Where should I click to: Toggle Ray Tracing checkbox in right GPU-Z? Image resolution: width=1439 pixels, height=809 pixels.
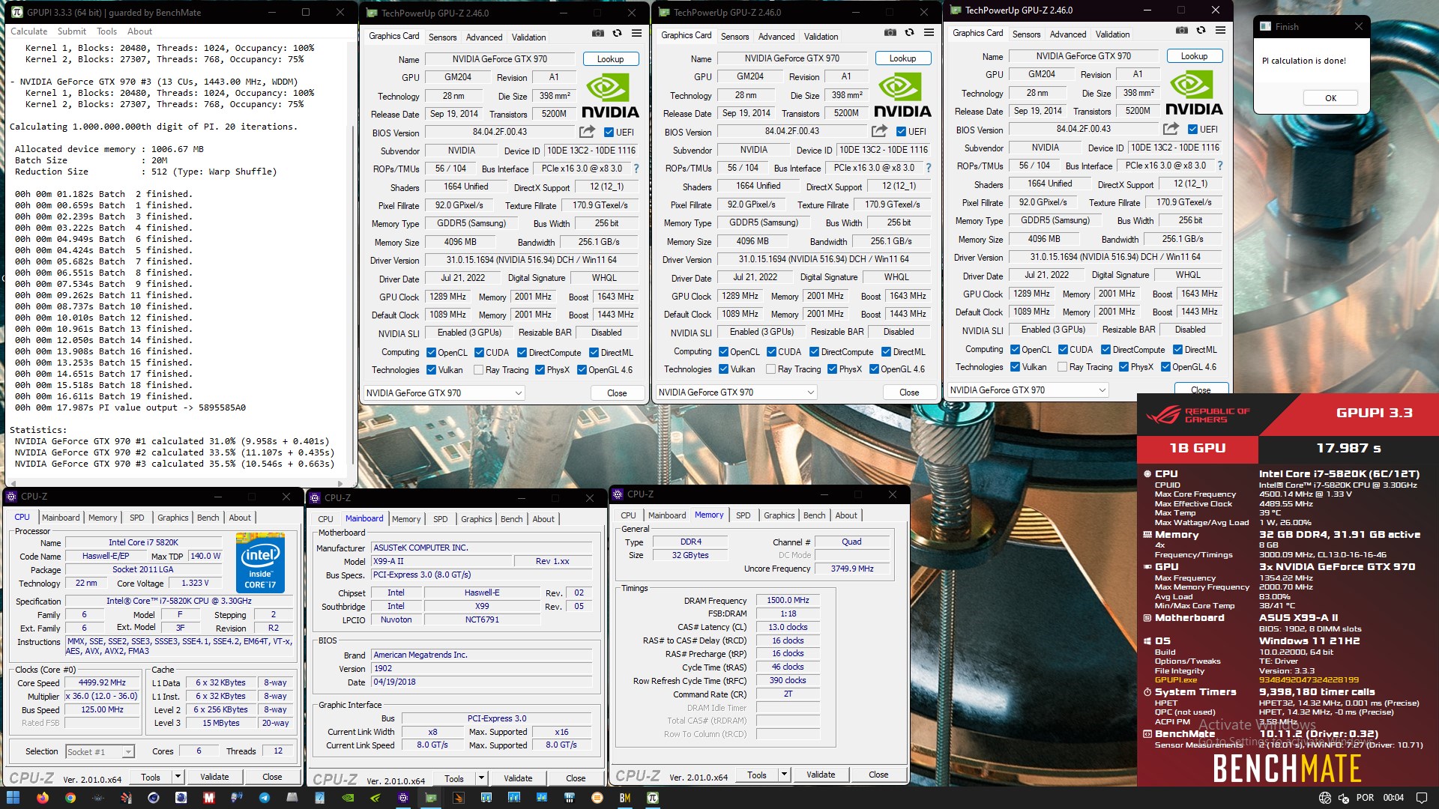point(1062,367)
